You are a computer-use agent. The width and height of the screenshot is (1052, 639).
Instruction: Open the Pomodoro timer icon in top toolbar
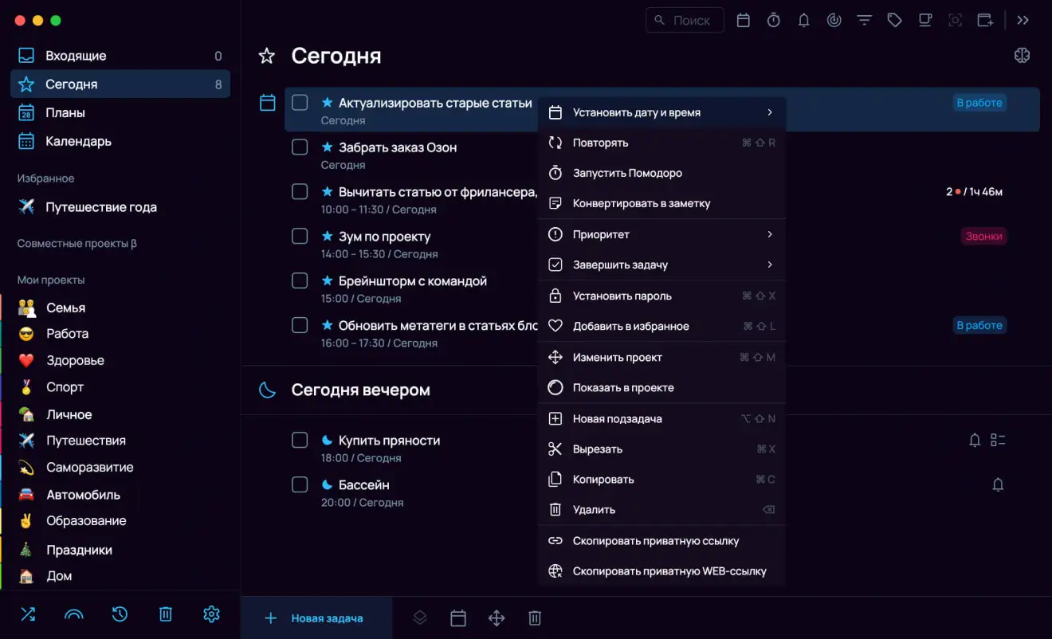[773, 21]
